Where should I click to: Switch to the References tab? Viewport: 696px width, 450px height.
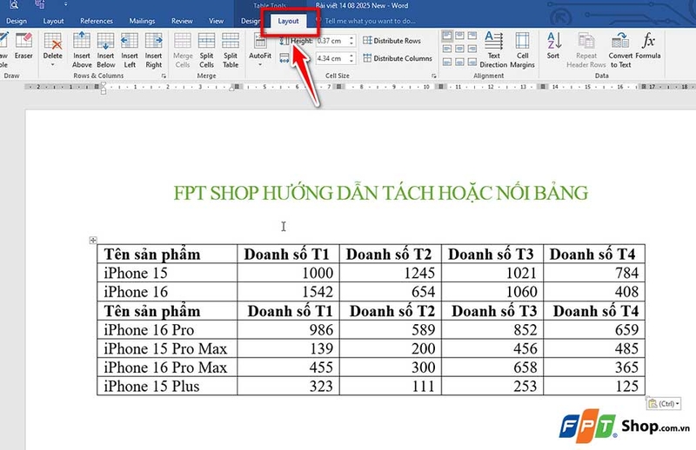pos(97,21)
